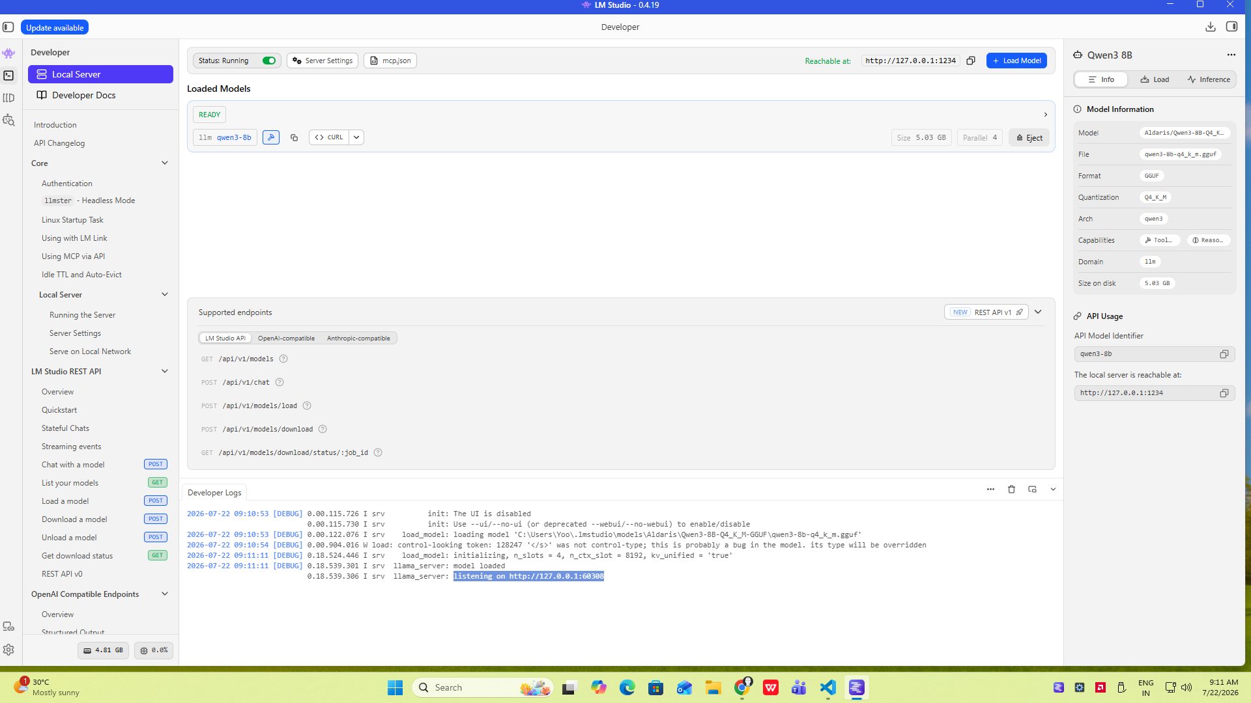The image size is (1251, 703).
Task: Open the Authentication docs page
Action: [x=67, y=184]
